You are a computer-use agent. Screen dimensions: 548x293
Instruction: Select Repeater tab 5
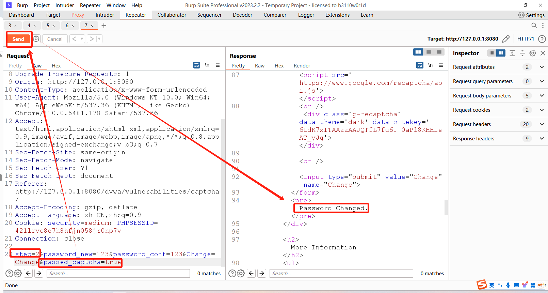(x=48, y=26)
